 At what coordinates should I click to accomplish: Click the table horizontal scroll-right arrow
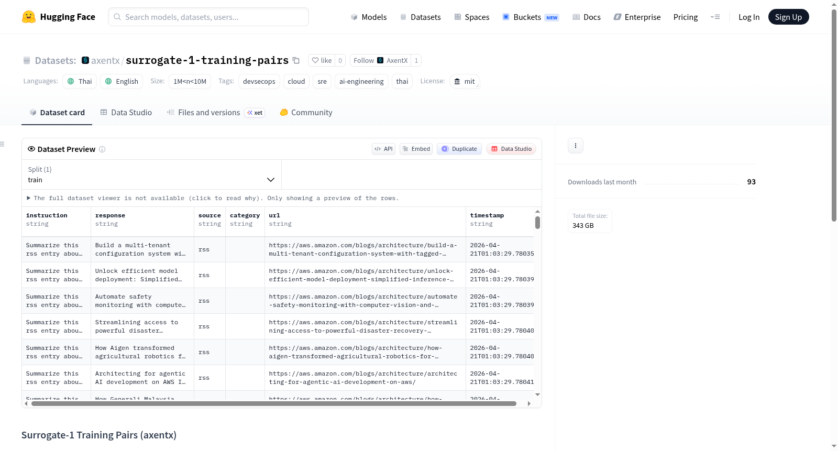pyautogui.click(x=529, y=403)
